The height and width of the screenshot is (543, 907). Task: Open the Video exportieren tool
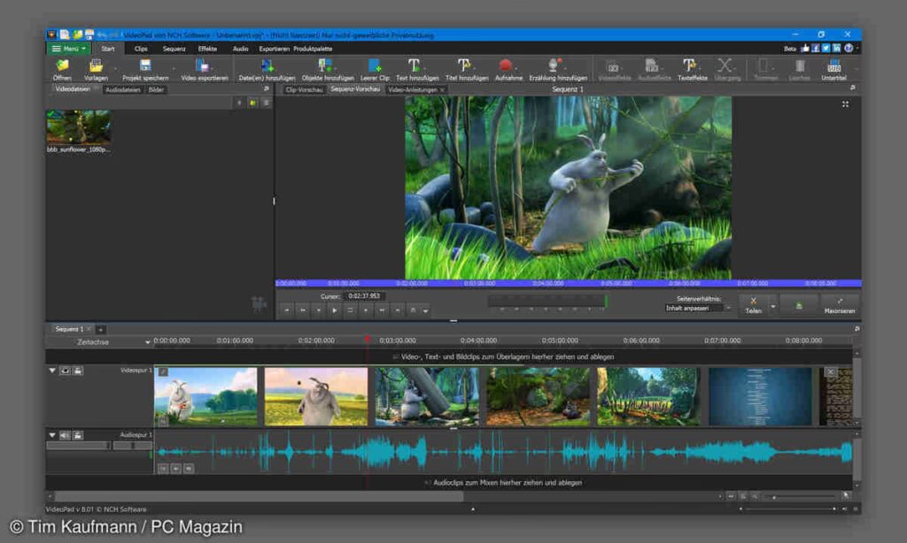click(x=204, y=66)
